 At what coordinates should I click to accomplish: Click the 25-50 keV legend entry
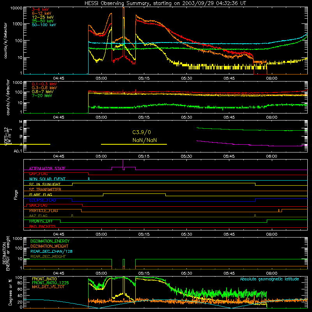pos(43,21)
